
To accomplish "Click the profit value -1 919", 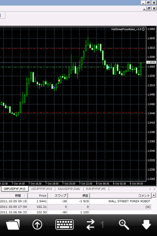I will (x=84, y=201).
